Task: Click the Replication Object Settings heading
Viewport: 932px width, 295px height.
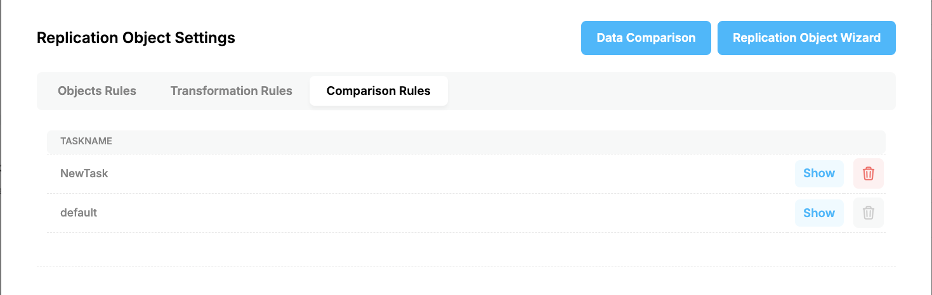Action: [x=136, y=38]
